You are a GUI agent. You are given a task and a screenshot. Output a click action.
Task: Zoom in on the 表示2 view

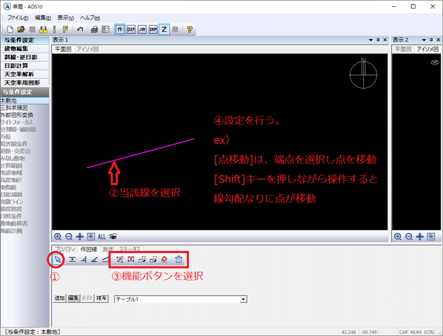[x=398, y=237]
